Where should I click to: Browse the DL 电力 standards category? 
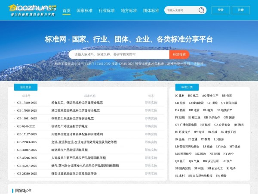click(208, 110)
